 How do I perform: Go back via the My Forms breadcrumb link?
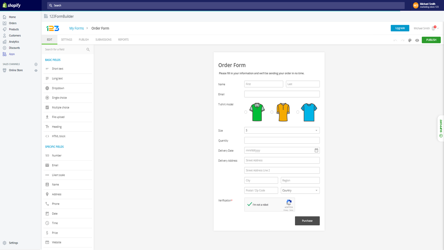77,28
